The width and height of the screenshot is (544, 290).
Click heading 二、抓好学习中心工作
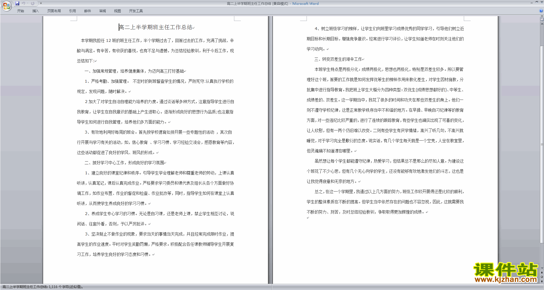tap(104, 163)
